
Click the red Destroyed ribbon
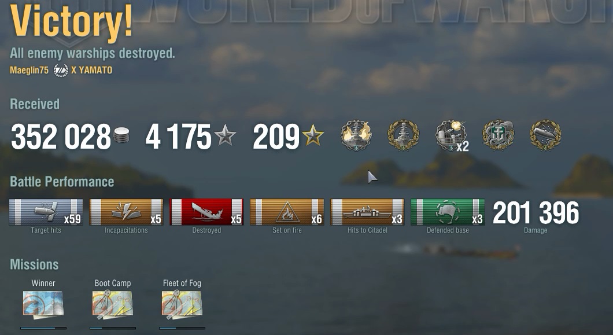coord(206,212)
